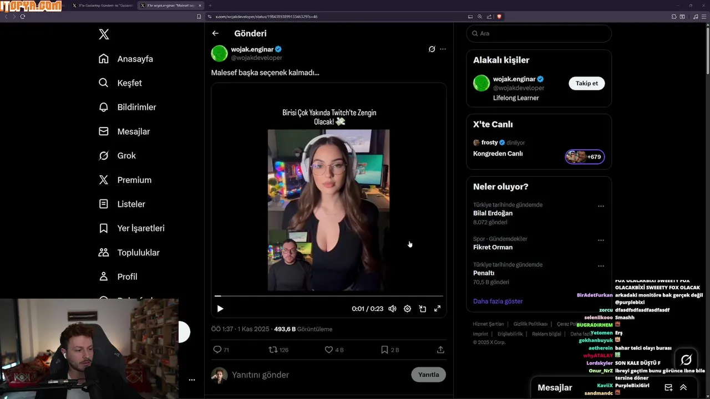Mute the video with the speaker icon
The width and height of the screenshot is (710, 399).
point(392,309)
